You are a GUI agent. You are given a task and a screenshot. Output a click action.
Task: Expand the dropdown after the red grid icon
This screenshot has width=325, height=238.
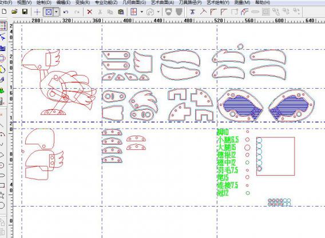142,12
